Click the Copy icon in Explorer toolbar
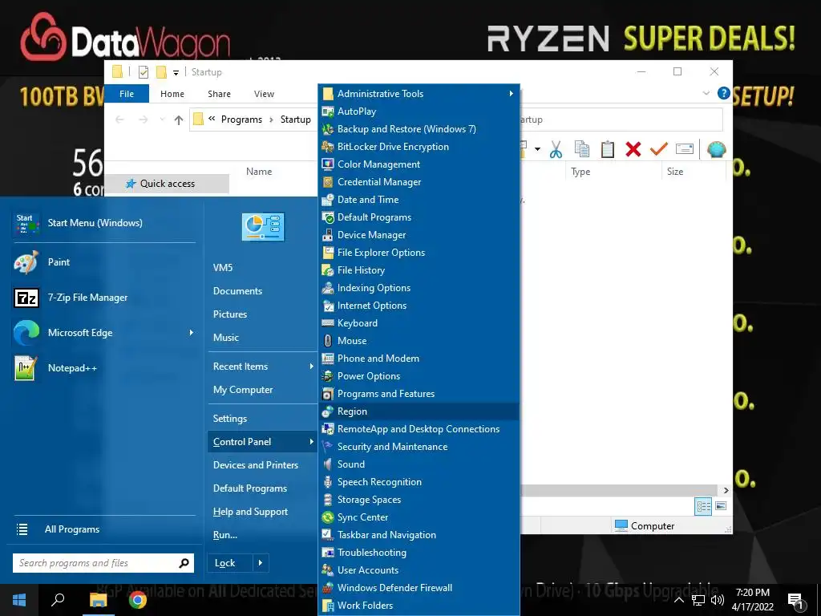The height and width of the screenshot is (616, 821). 582,149
